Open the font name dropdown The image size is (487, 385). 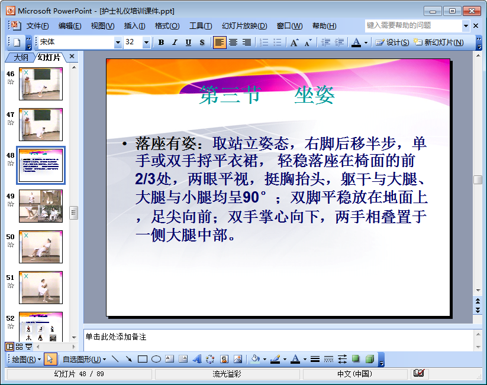[118, 43]
